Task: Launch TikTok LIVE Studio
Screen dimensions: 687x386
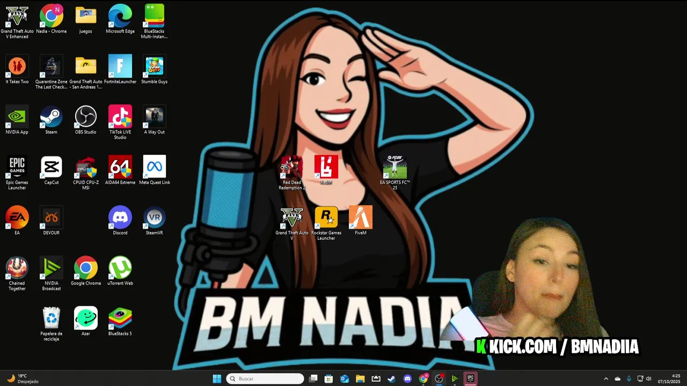Action: 120,123
